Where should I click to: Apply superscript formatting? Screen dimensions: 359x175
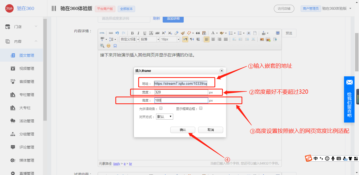(164, 33)
